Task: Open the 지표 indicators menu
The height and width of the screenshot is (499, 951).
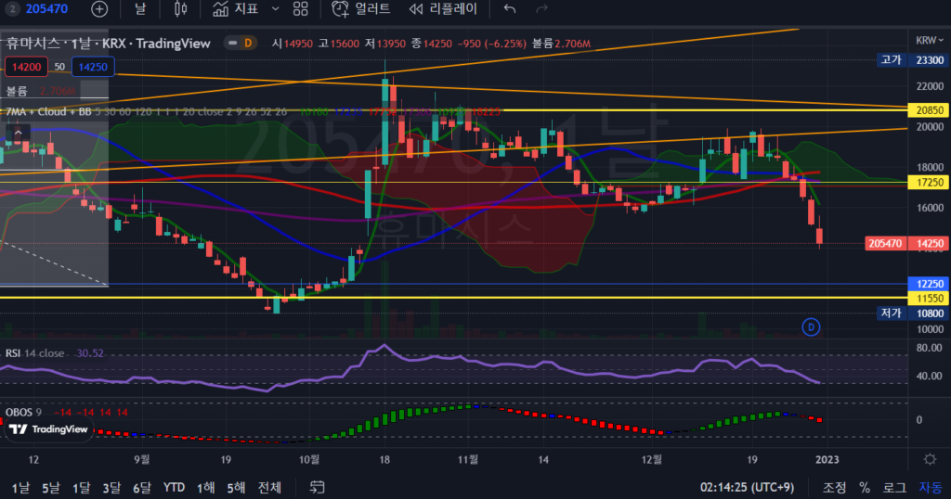Action: click(x=236, y=9)
